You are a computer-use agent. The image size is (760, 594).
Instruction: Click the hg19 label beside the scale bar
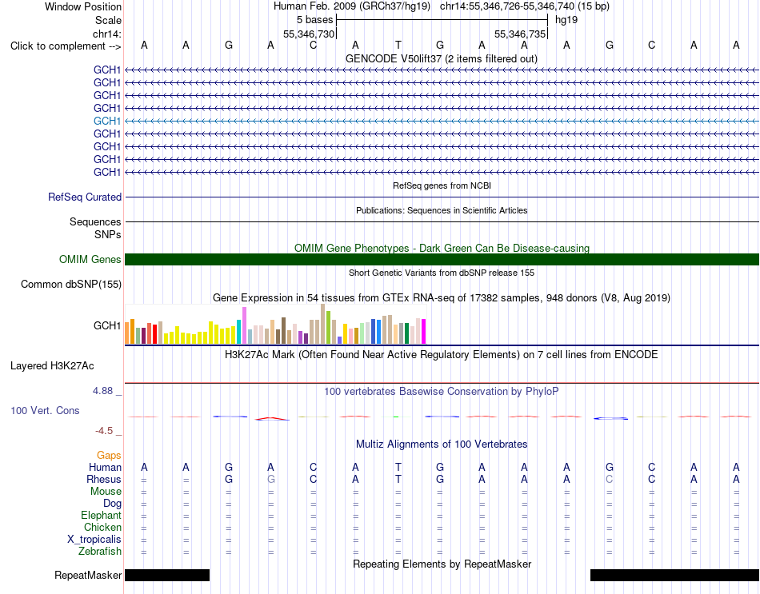click(566, 20)
